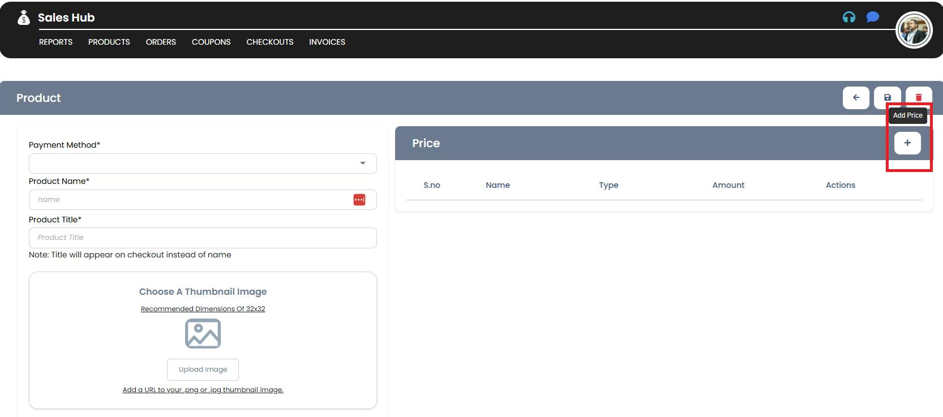Add a price with plus button
This screenshot has height=417, width=943.
click(907, 143)
